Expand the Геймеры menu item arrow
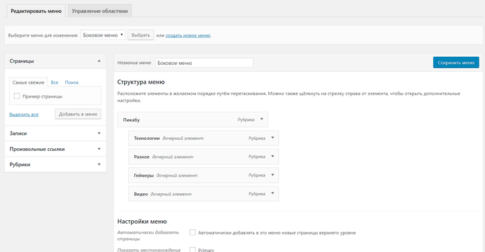The height and width of the screenshot is (252, 485). point(272,174)
